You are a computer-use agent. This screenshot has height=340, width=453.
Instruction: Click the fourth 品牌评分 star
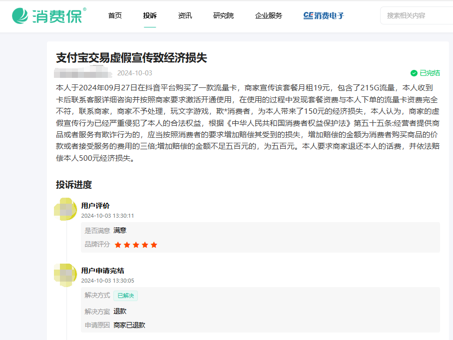click(x=145, y=245)
